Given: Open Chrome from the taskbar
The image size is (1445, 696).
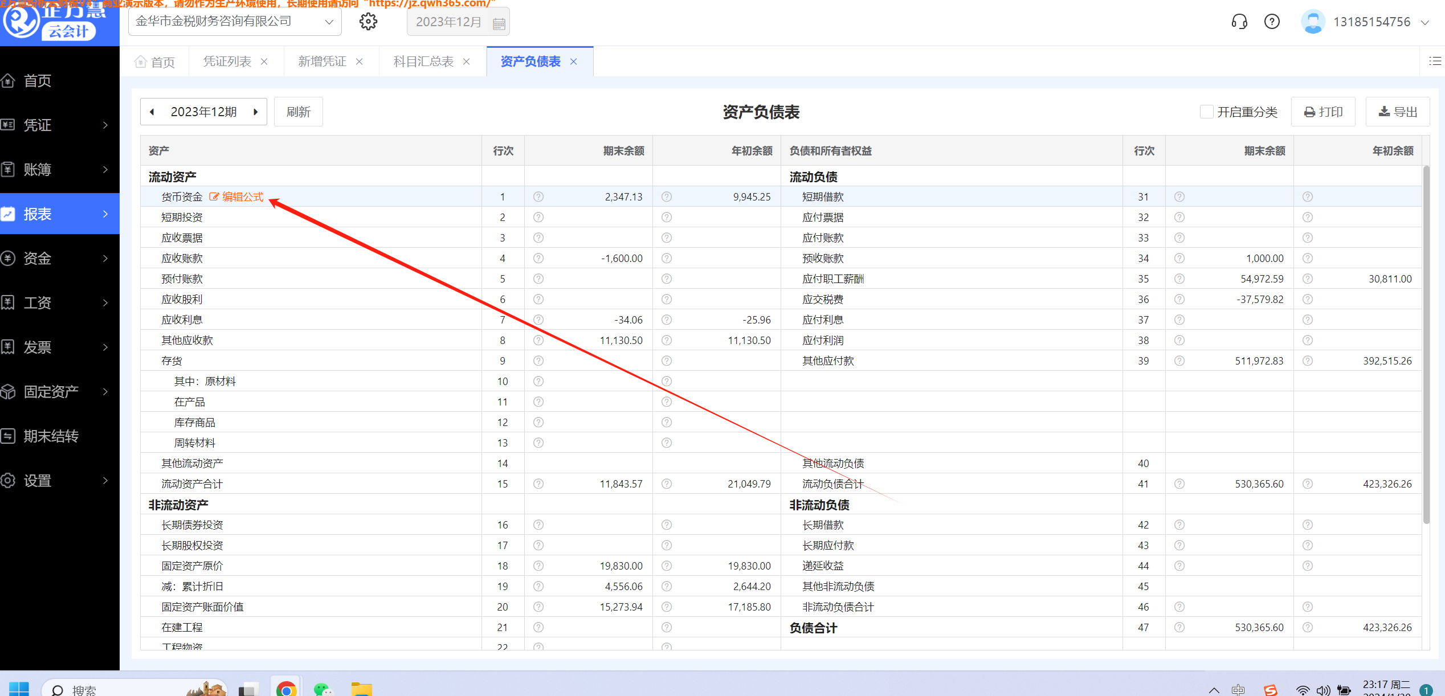Looking at the screenshot, I should [286, 689].
